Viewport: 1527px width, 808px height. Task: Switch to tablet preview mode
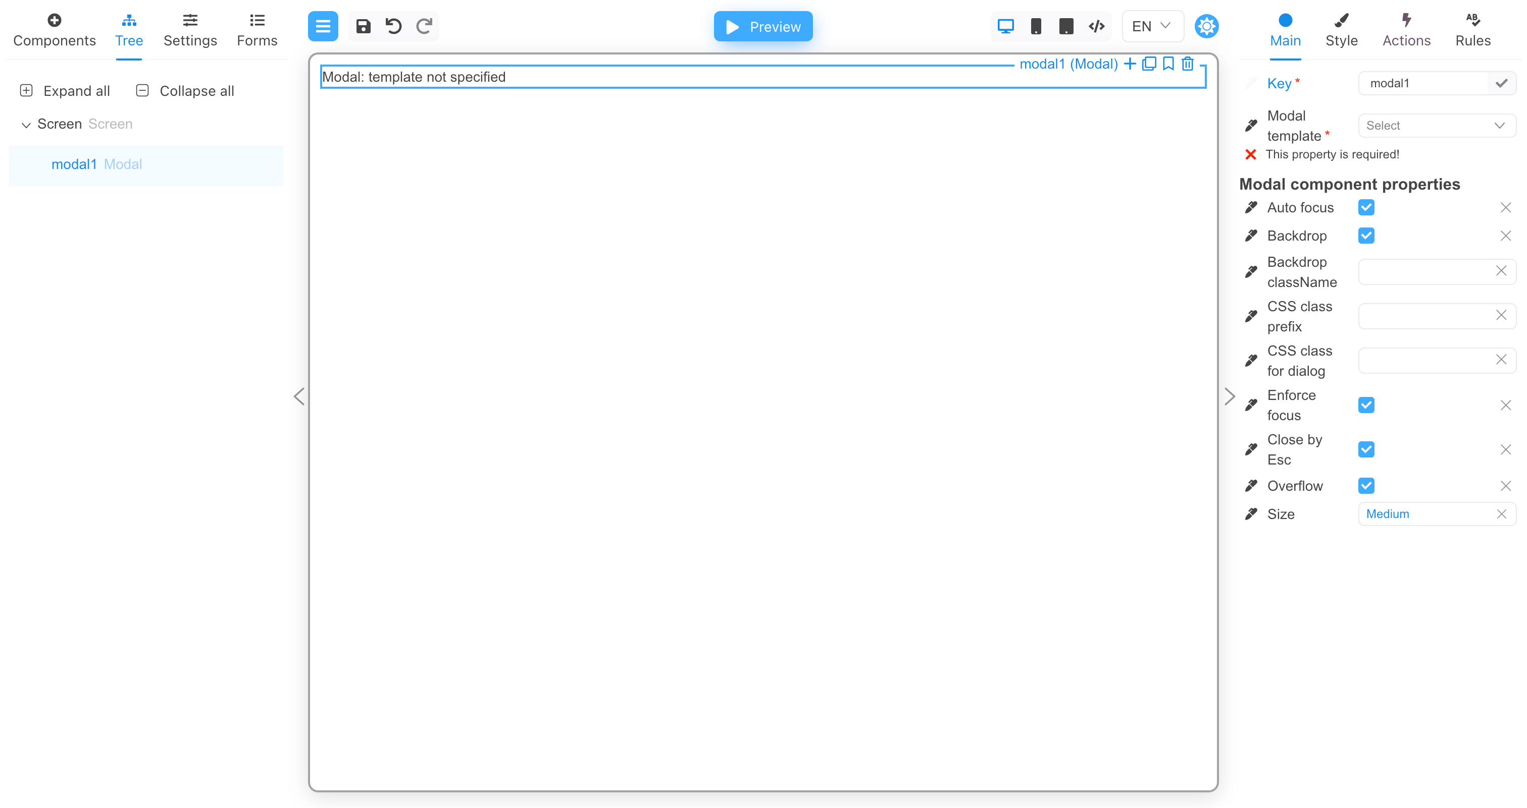[1066, 26]
